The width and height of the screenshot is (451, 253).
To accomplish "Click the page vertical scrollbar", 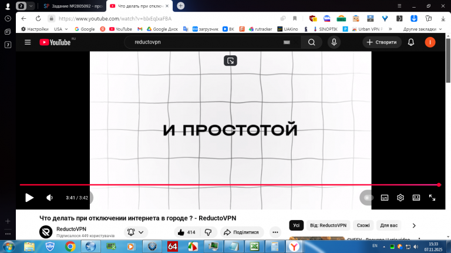I will (448, 60).
